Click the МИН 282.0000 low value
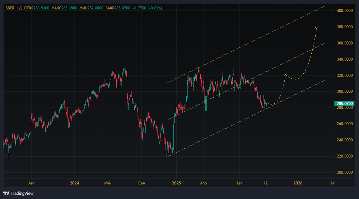This screenshot has height=199, width=359. (91, 8)
